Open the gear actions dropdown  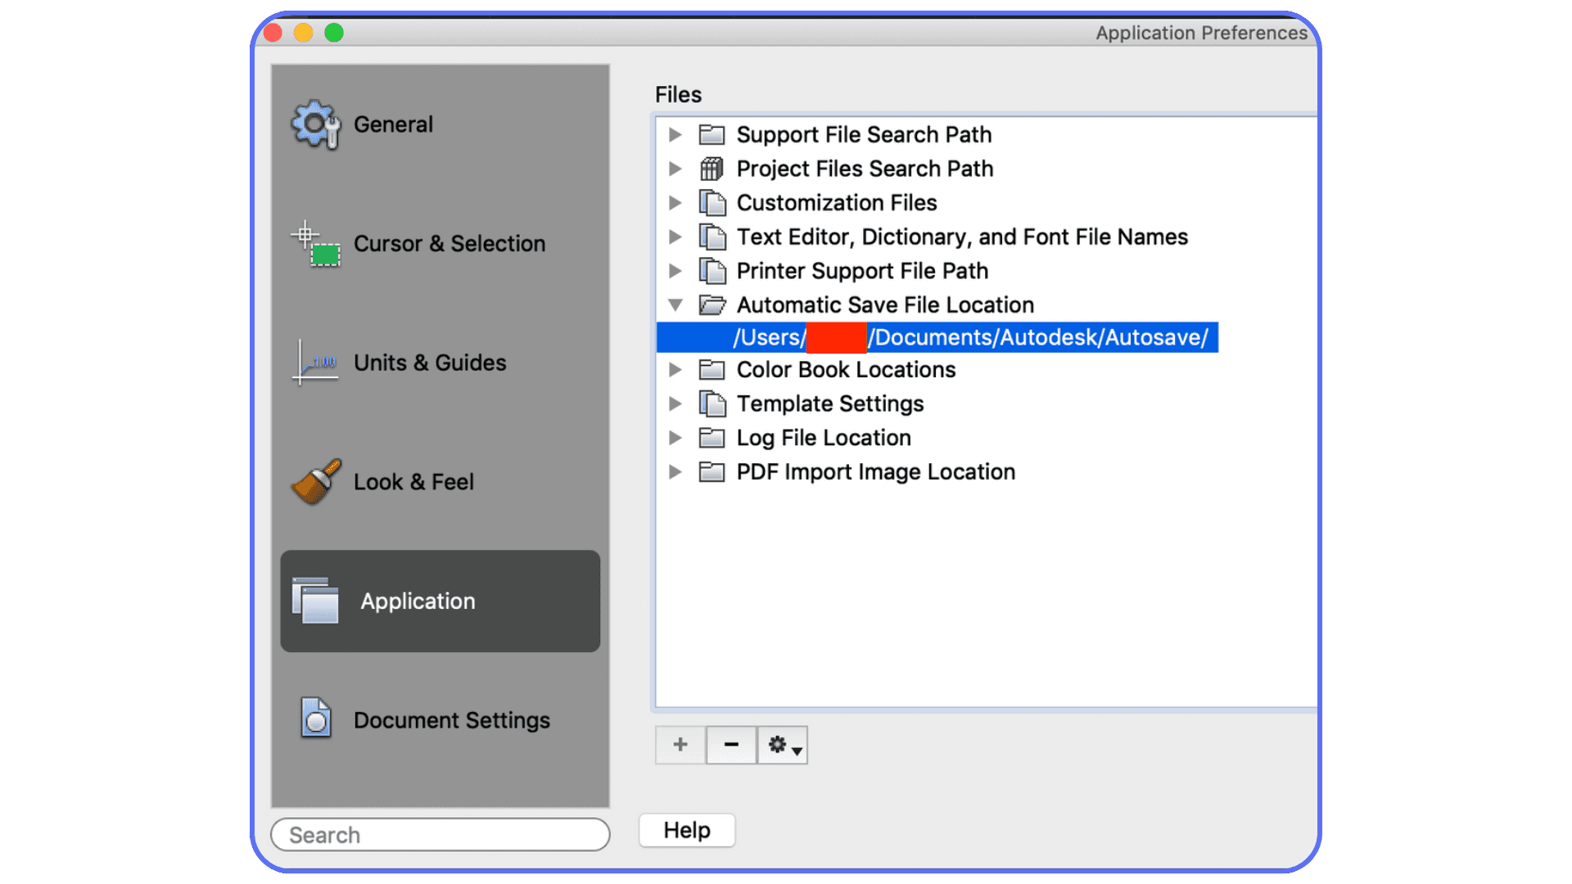pos(783,745)
